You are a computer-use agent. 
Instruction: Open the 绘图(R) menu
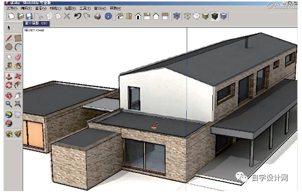[70, 8]
